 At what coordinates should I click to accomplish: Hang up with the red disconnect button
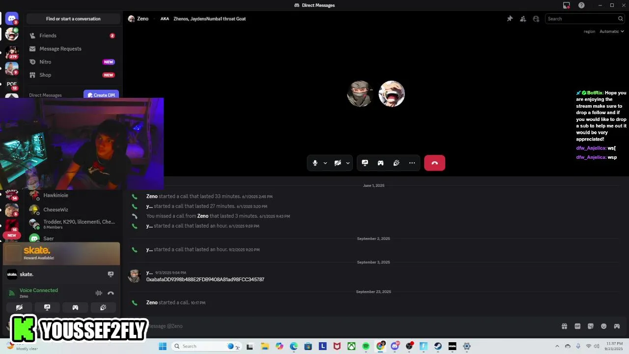pyautogui.click(x=434, y=163)
